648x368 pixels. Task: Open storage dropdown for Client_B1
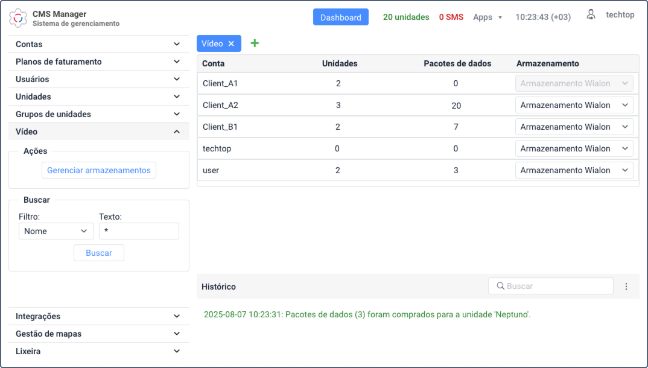[574, 127]
